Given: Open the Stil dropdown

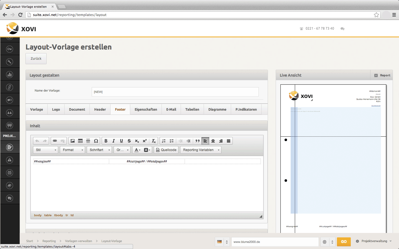Looking at the screenshot, I should point(46,150).
